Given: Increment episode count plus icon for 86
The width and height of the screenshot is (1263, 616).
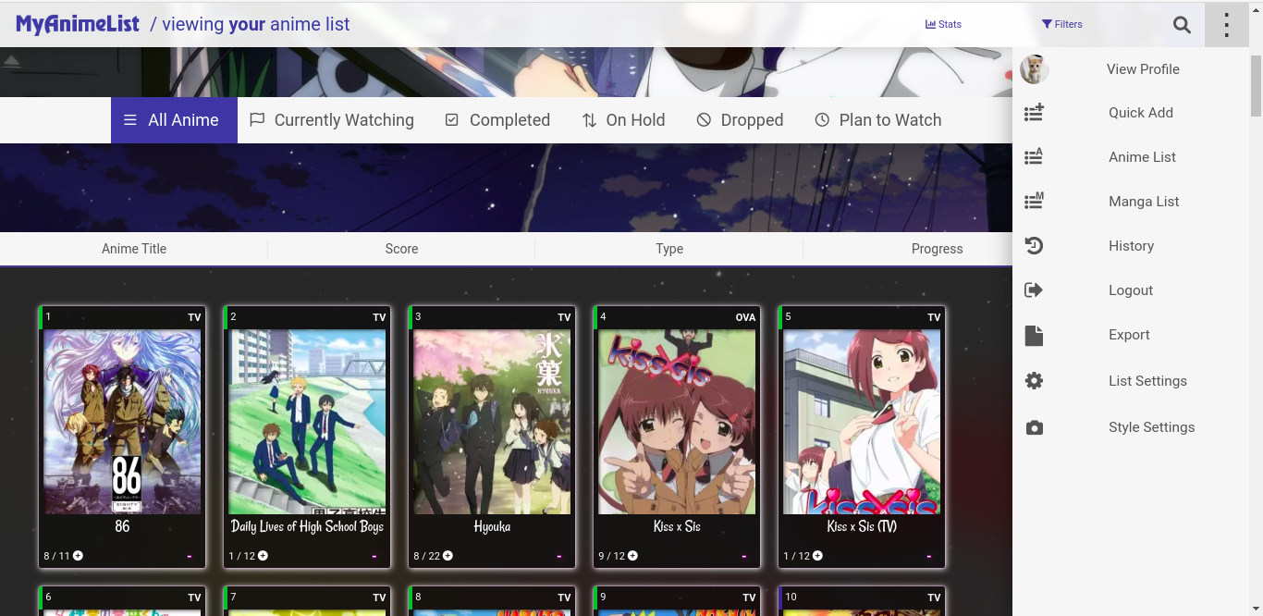Looking at the screenshot, I should 78,556.
